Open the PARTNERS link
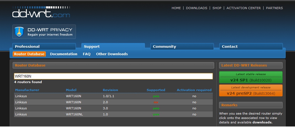 [274, 8]
